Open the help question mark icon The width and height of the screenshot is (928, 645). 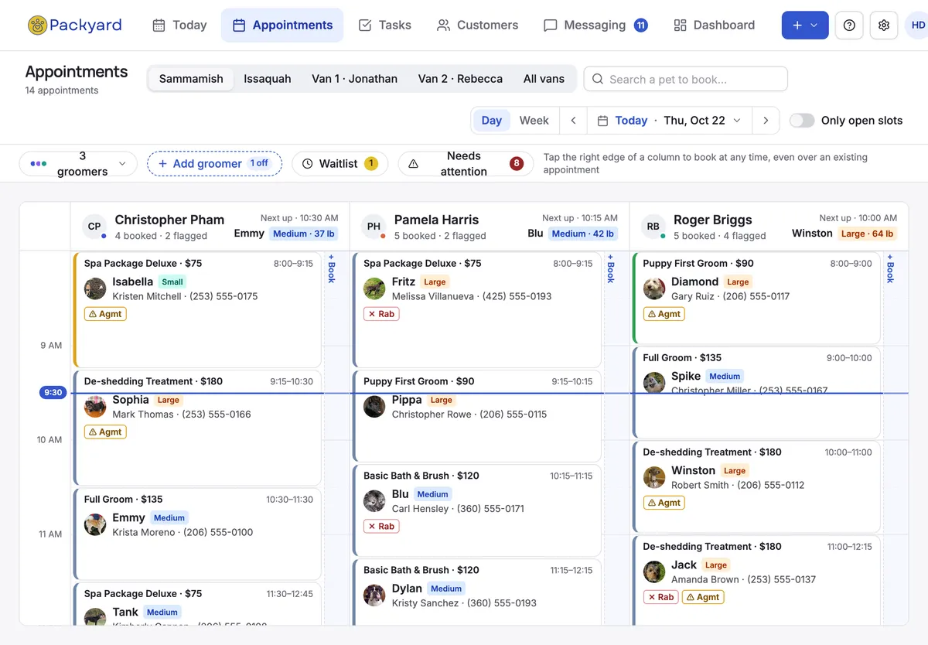[x=849, y=26]
